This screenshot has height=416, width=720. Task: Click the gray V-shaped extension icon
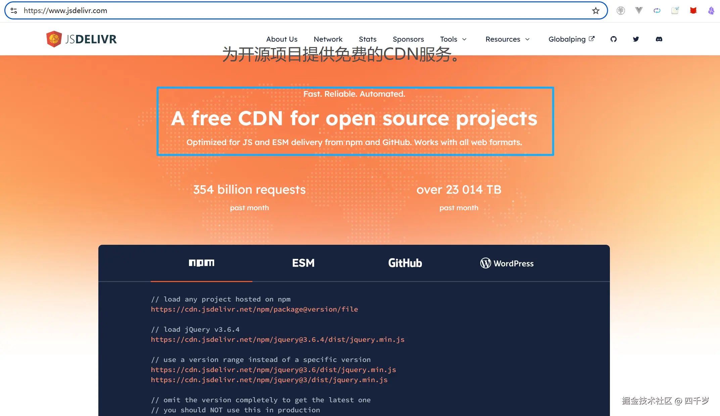(639, 11)
